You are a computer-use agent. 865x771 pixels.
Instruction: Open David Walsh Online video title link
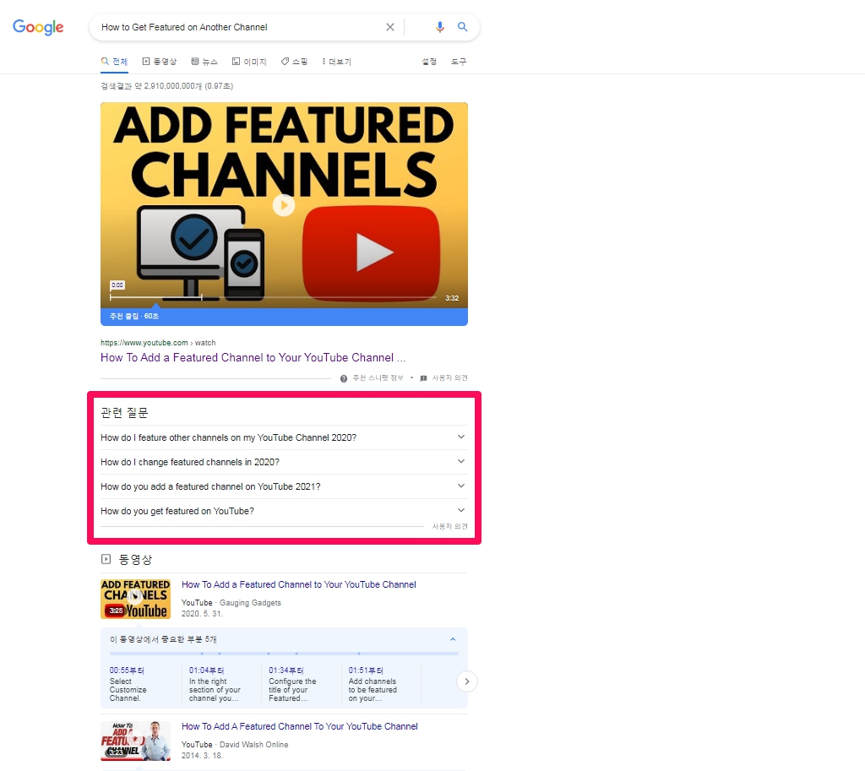pos(300,726)
